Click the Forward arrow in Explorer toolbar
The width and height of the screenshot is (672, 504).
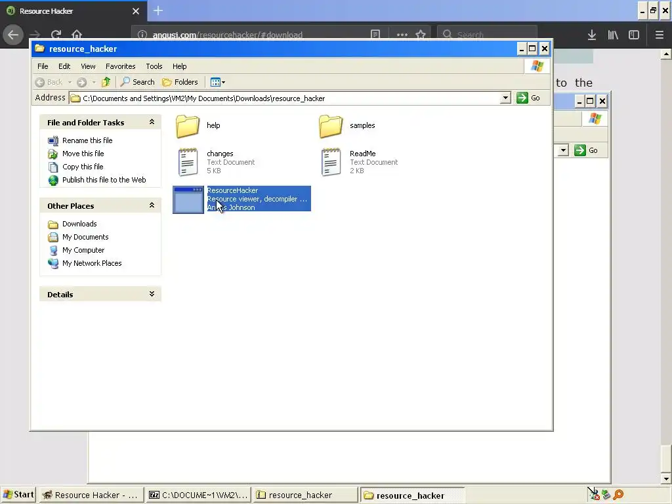(x=81, y=82)
